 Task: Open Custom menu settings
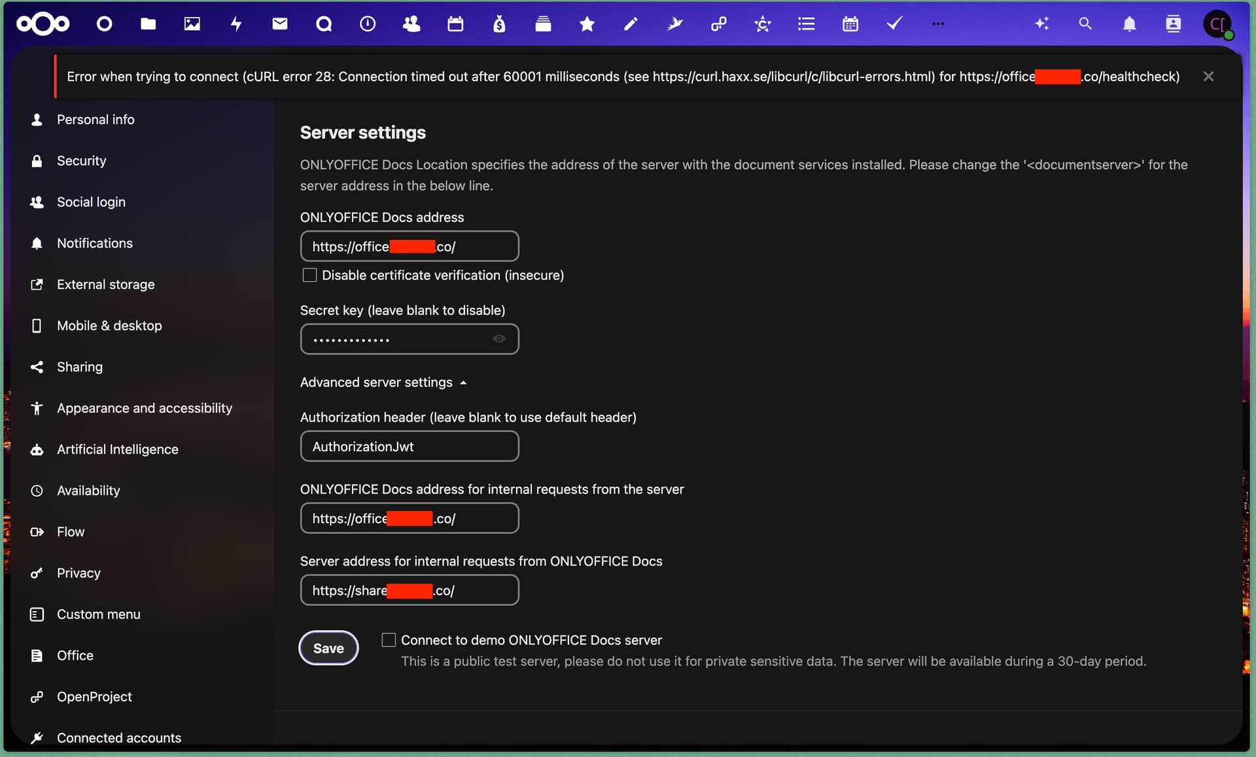pos(99,614)
